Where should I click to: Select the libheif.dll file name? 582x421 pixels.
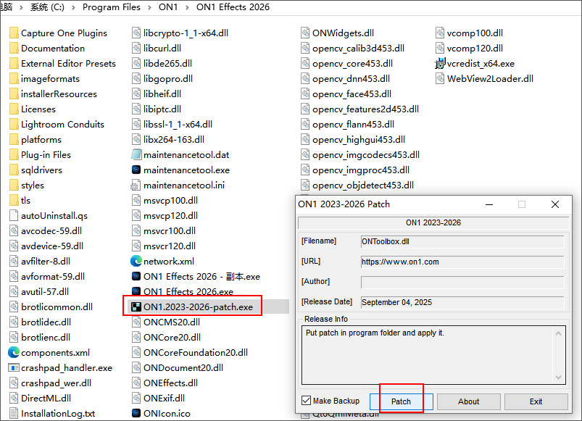[x=162, y=94]
